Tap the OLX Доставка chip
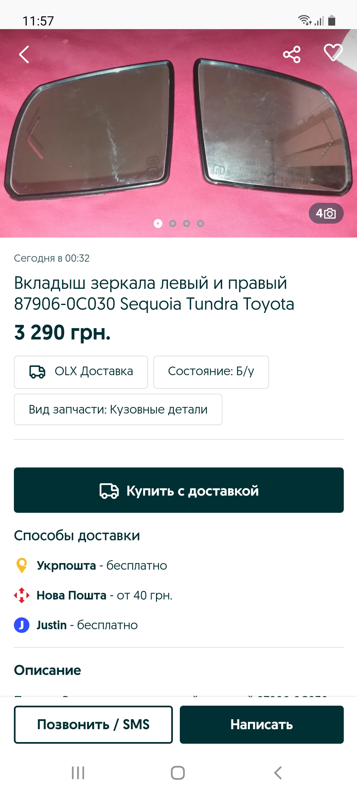 coord(81,372)
